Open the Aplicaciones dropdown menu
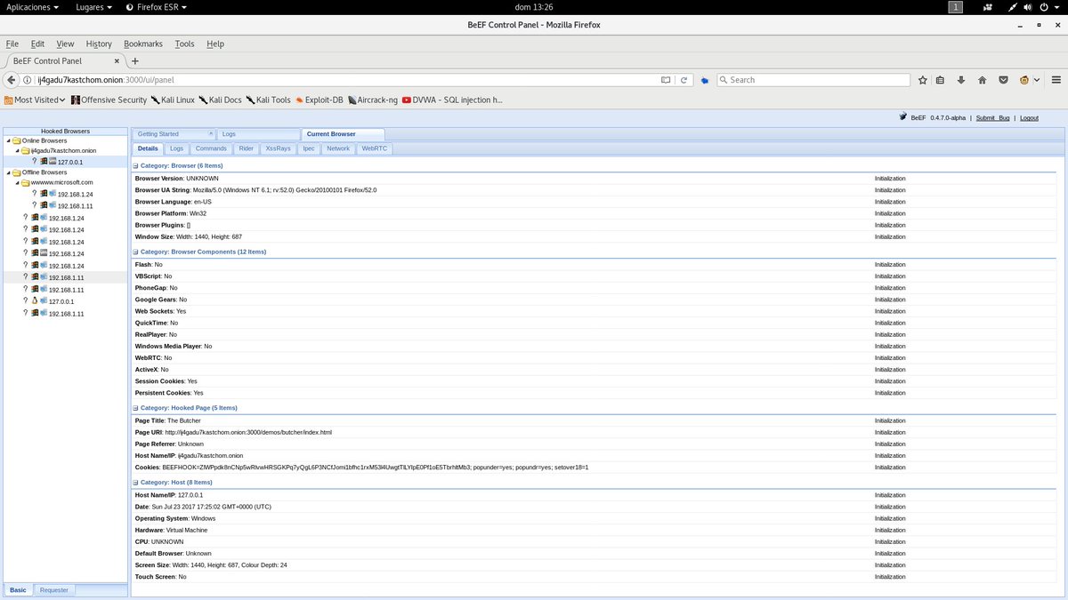1068x600 pixels. (x=33, y=7)
